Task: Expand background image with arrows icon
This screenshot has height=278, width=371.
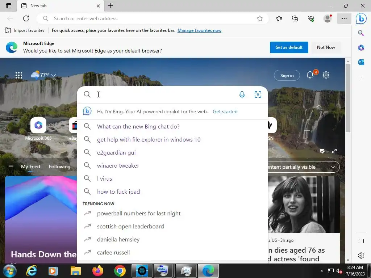Action: pos(334,151)
